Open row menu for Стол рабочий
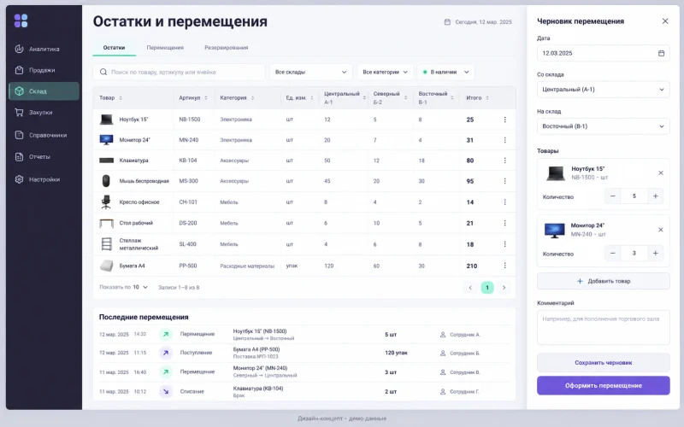Viewport: 684px width, 427px height. tap(504, 223)
